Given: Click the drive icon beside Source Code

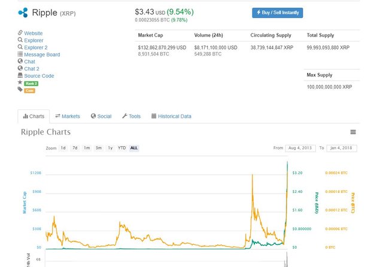Looking at the screenshot, I should point(20,76).
